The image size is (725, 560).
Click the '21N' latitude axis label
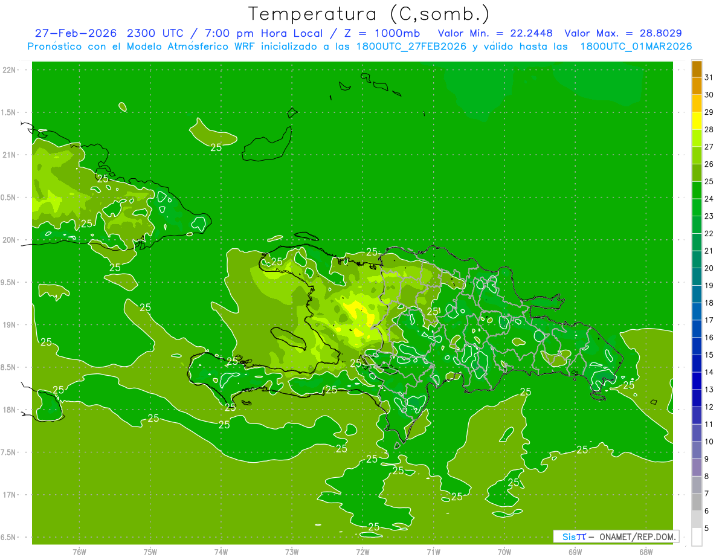9,155
